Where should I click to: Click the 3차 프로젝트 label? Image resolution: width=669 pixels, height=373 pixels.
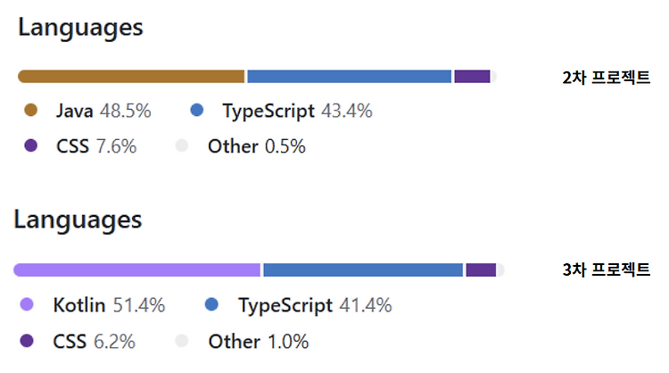click(x=607, y=269)
